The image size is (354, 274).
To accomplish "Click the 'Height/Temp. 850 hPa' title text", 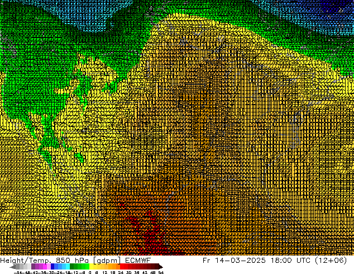I will click(45, 261).
